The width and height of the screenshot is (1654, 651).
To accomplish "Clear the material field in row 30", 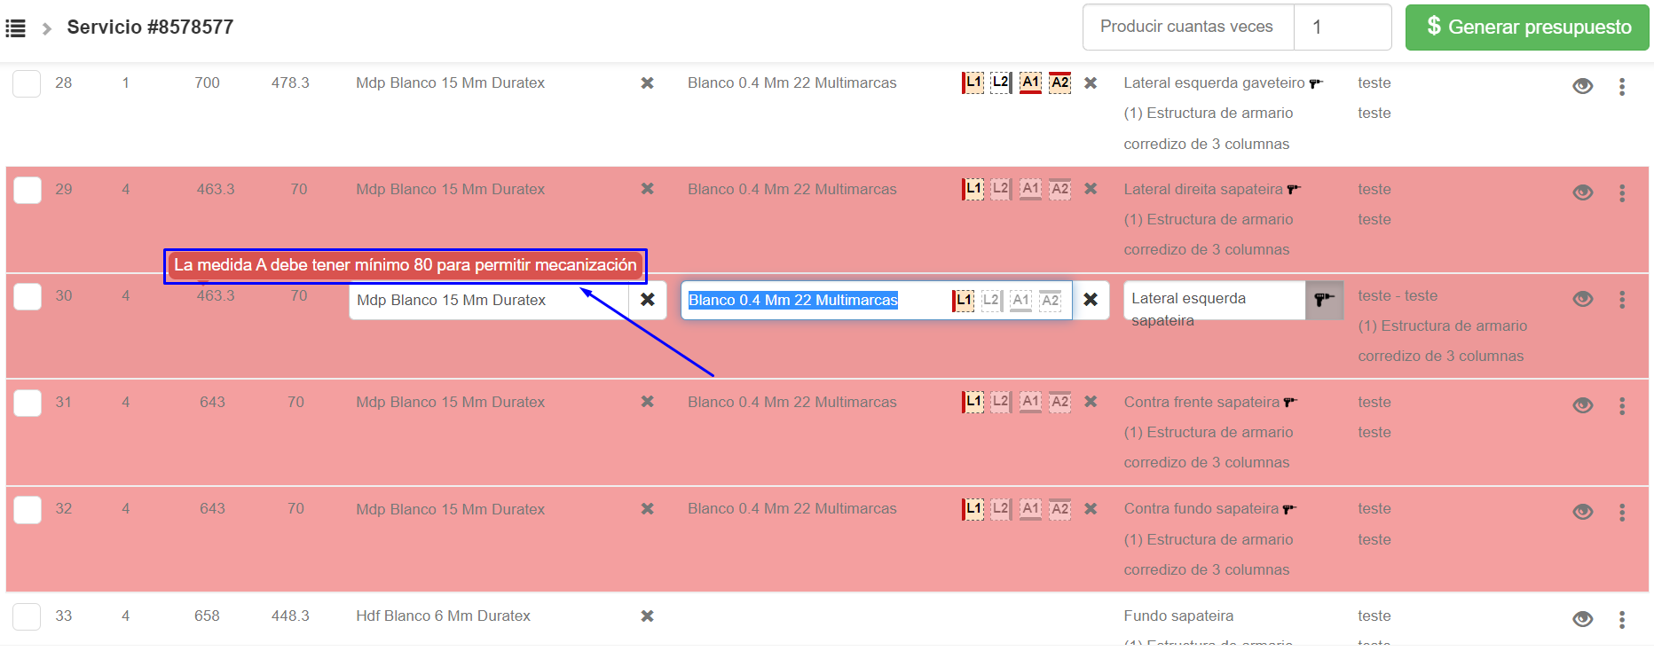I will [x=648, y=300].
